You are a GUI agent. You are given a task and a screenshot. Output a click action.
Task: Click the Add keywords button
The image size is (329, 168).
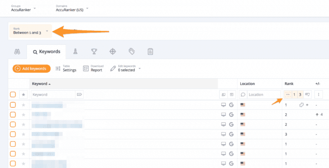point(31,68)
